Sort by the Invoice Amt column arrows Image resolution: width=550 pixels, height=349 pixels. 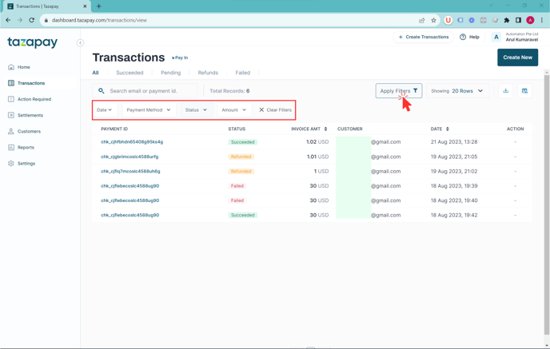(325, 129)
